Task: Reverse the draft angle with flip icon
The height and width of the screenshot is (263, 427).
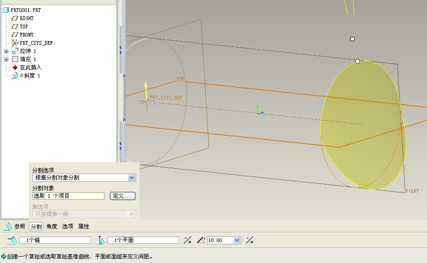Action: 250,240
